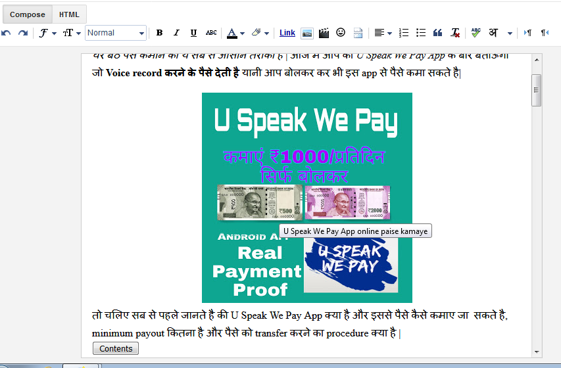Expand the highlight color dropdown arrow
The width and height of the screenshot is (561, 368).
(x=266, y=34)
